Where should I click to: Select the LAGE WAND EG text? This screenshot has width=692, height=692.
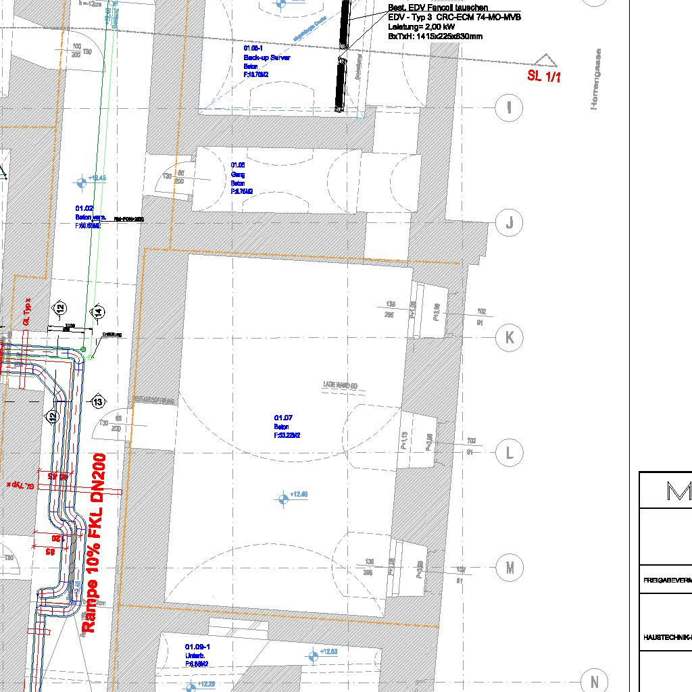point(341,385)
